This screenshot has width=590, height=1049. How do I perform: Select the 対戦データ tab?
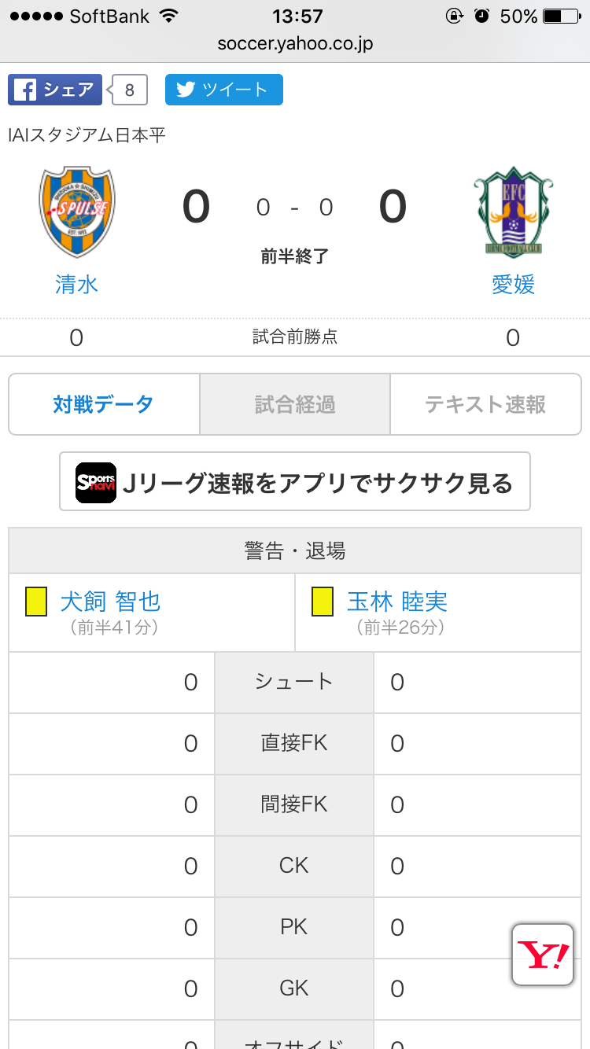tap(104, 405)
